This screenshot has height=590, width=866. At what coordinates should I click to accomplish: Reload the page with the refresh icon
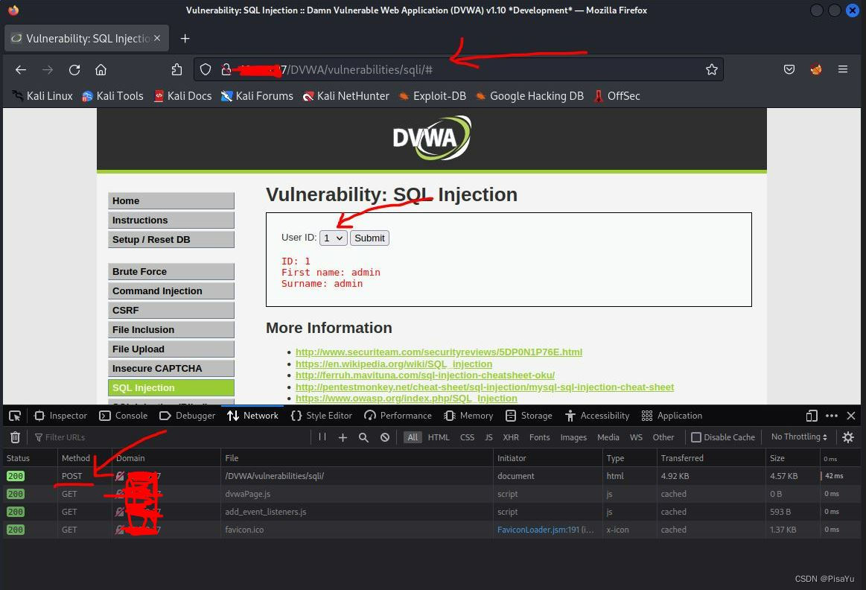[x=74, y=69]
